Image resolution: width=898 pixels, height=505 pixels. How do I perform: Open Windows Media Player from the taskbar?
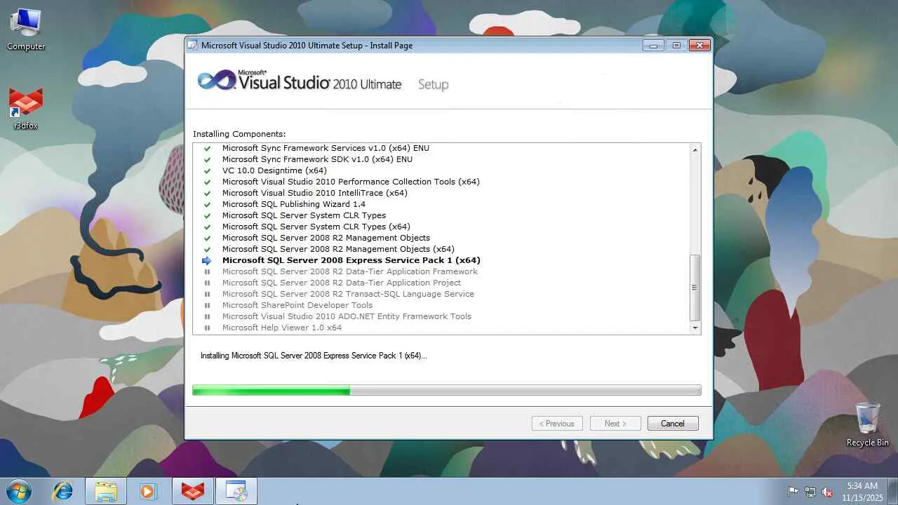pos(148,491)
